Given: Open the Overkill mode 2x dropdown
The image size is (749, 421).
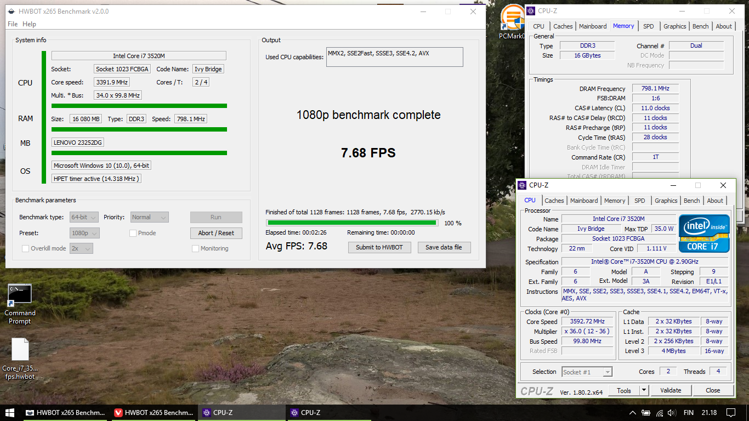Looking at the screenshot, I should 82,248.
